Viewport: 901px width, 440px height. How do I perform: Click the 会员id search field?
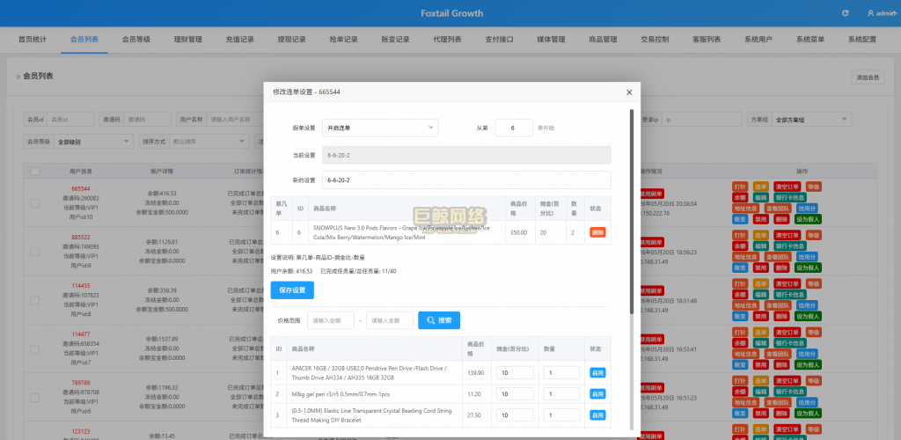click(x=70, y=120)
